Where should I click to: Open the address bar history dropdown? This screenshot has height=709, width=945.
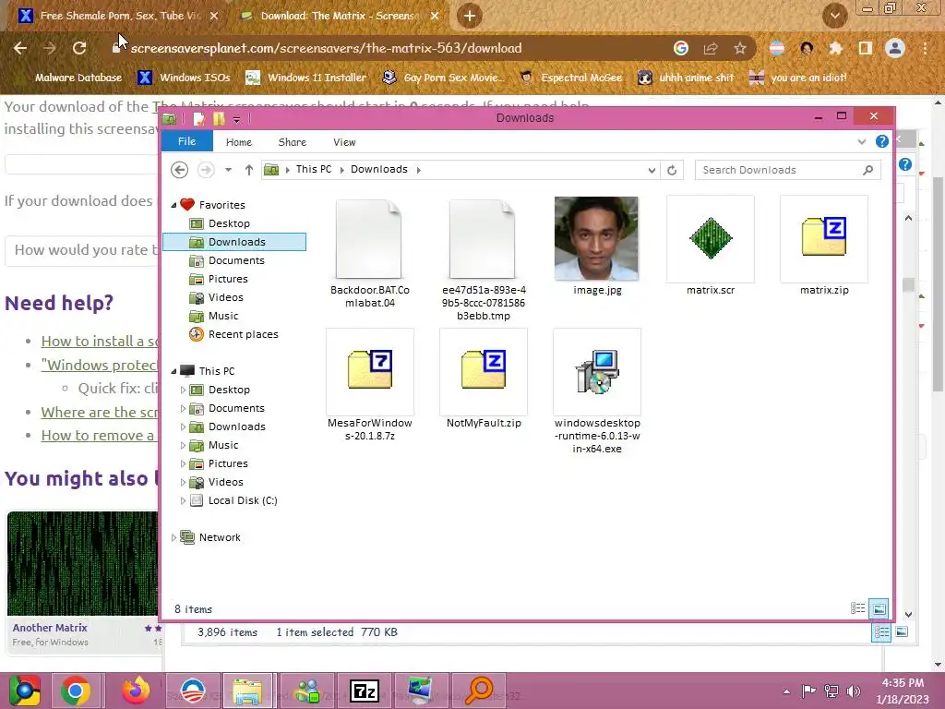(x=652, y=170)
